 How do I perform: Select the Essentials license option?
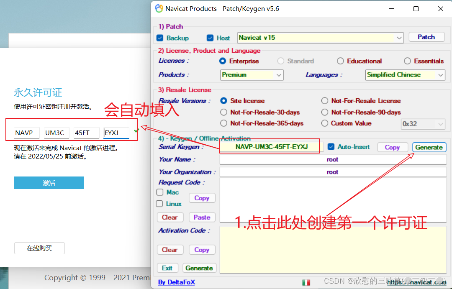click(x=407, y=61)
